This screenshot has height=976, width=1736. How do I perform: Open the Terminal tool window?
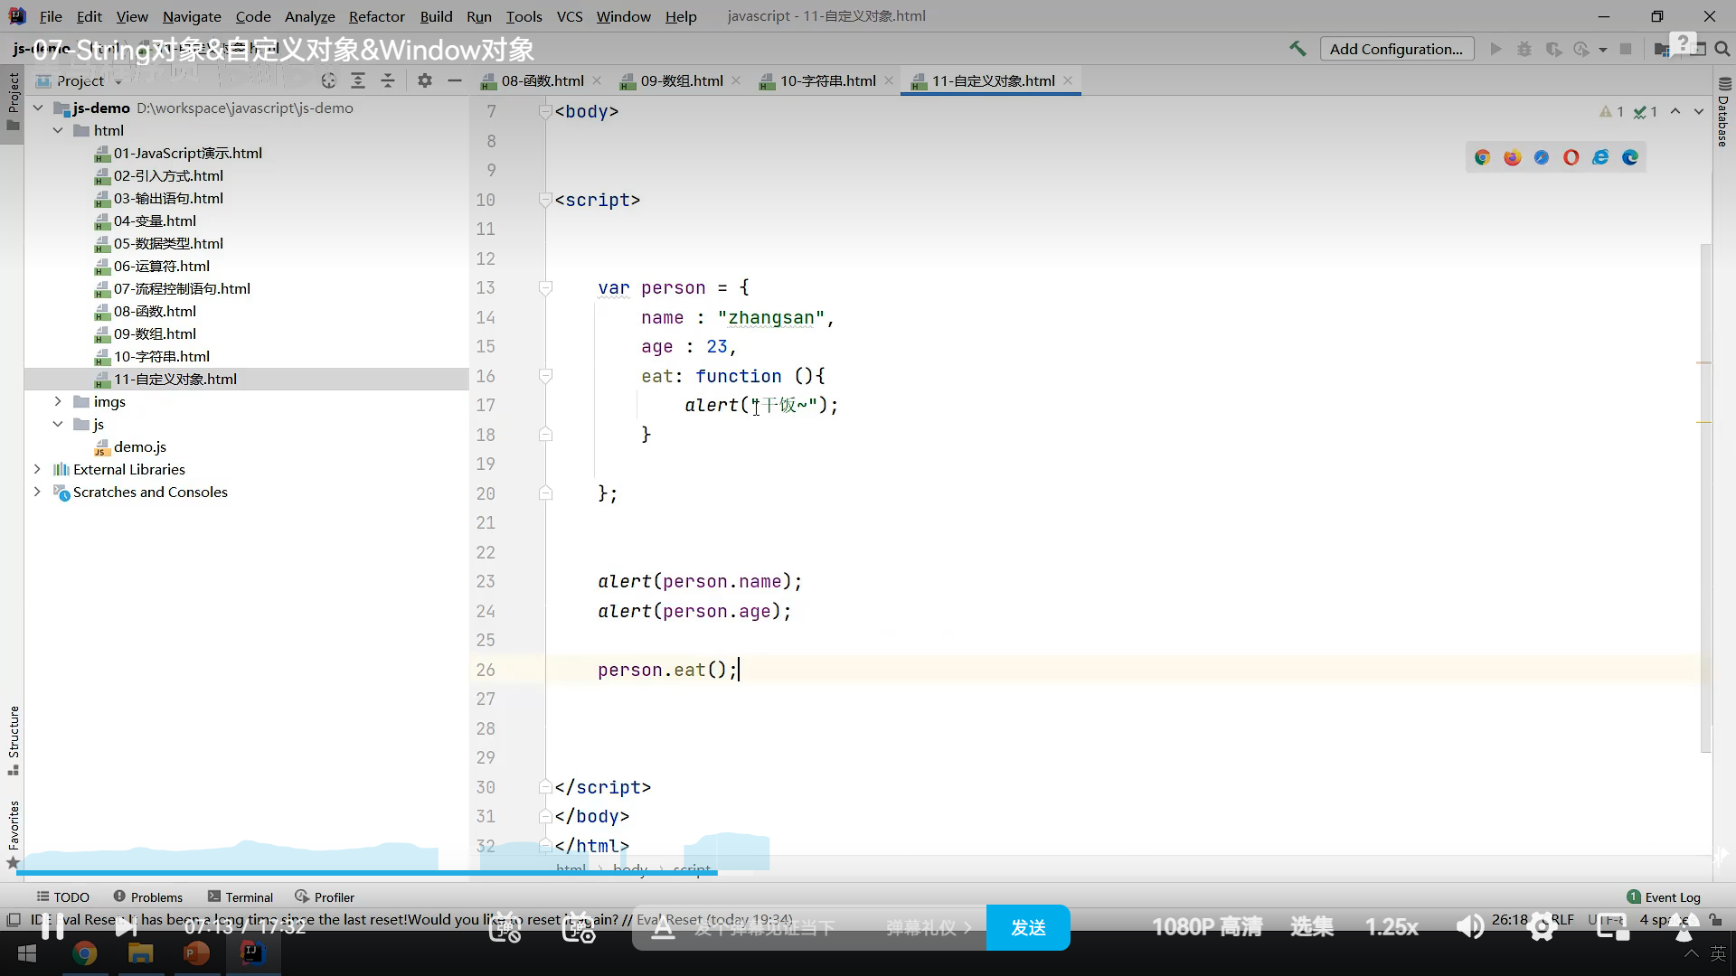(240, 896)
